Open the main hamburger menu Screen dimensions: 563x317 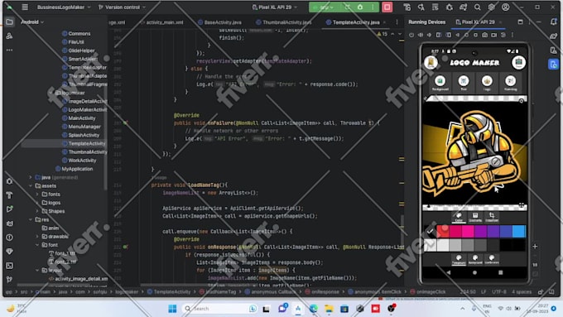pyautogui.click(x=25, y=7)
